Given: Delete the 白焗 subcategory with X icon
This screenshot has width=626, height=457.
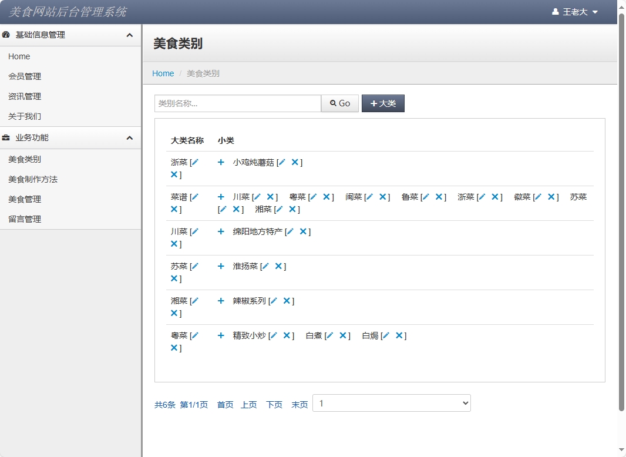Looking at the screenshot, I should coord(399,335).
